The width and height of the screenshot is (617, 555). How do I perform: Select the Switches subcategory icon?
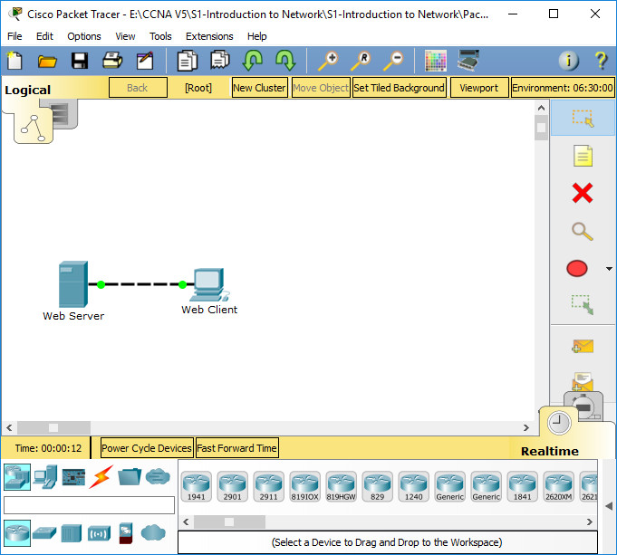pos(44,533)
